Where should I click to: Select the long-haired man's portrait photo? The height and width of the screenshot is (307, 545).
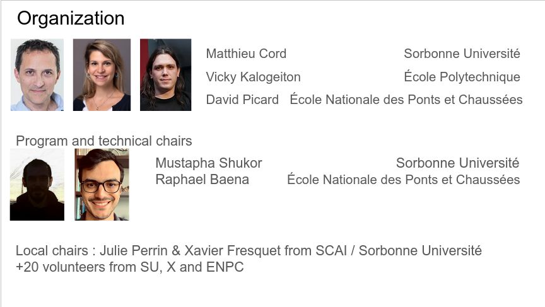(x=165, y=74)
